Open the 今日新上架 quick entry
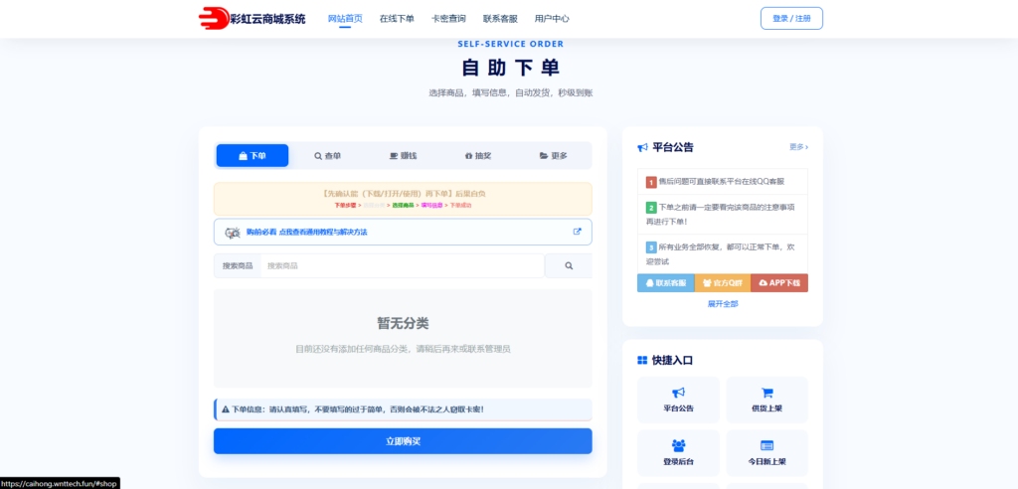The width and height of the screenshot is (1018, 489). click(766, 453)
